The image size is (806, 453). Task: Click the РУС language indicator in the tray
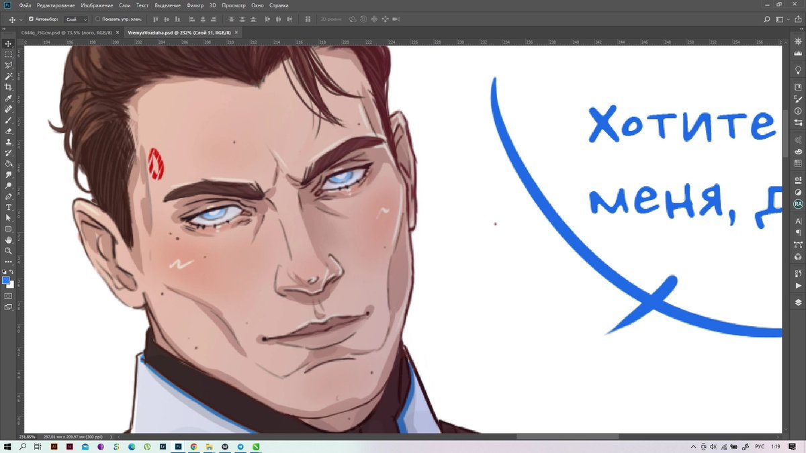point(760,446)
